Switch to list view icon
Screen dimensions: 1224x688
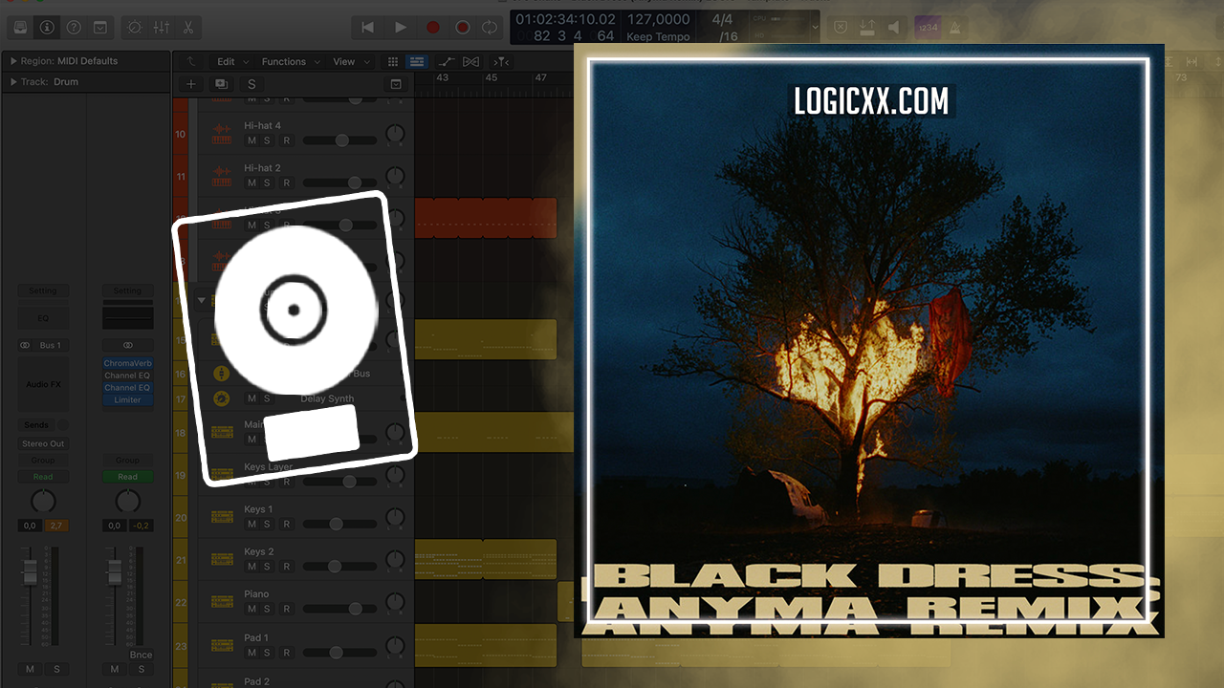[x=417, y=62]
